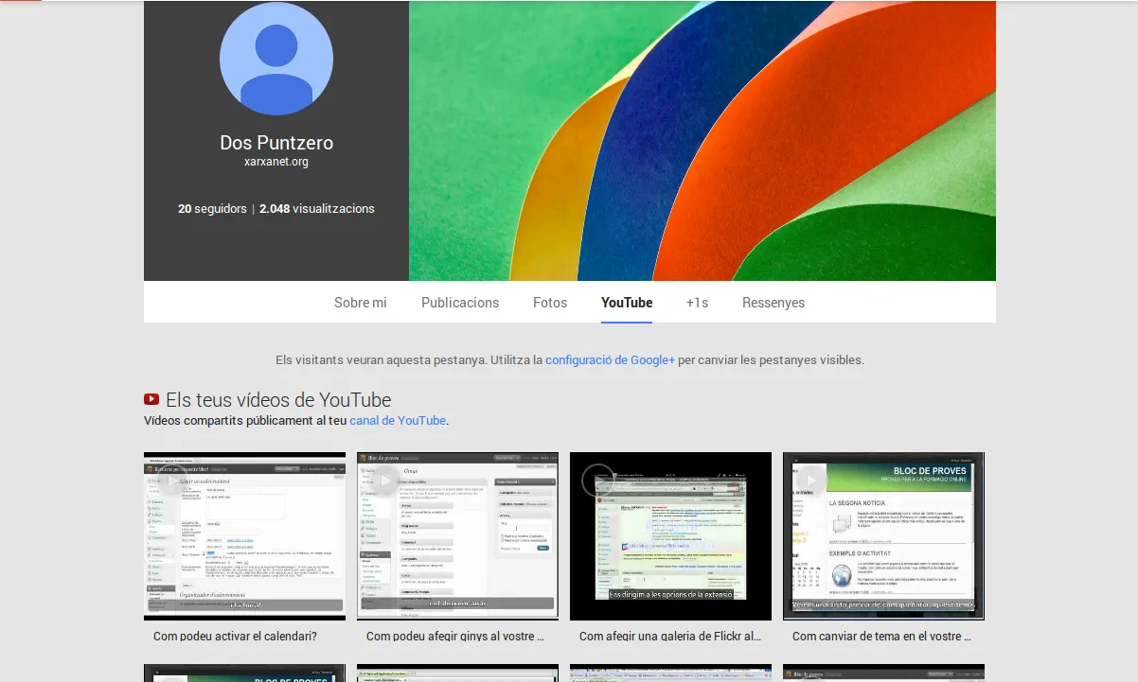The width and height of the screenshot is (1138, 682).
Task: Open thumbnail of Com podeu activar el calendari
Action: 245,535
